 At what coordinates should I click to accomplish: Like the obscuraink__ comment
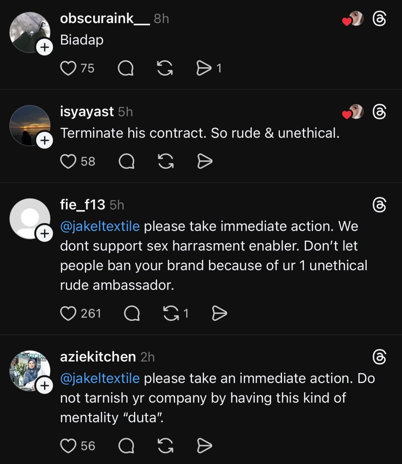68,68
